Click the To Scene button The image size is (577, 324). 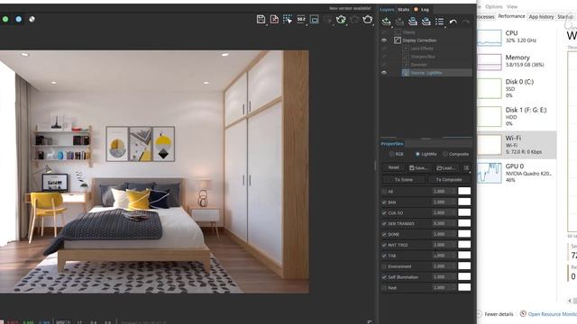pyautogui.click(x=404, y=180)
